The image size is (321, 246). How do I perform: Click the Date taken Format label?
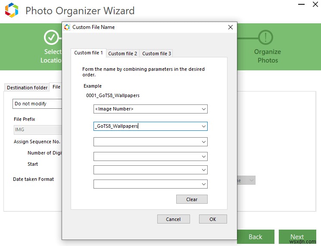coord(33,179)
